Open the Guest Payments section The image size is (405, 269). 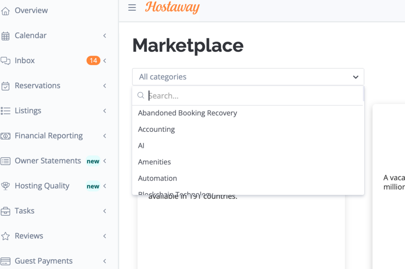click(x=44, y=261)
